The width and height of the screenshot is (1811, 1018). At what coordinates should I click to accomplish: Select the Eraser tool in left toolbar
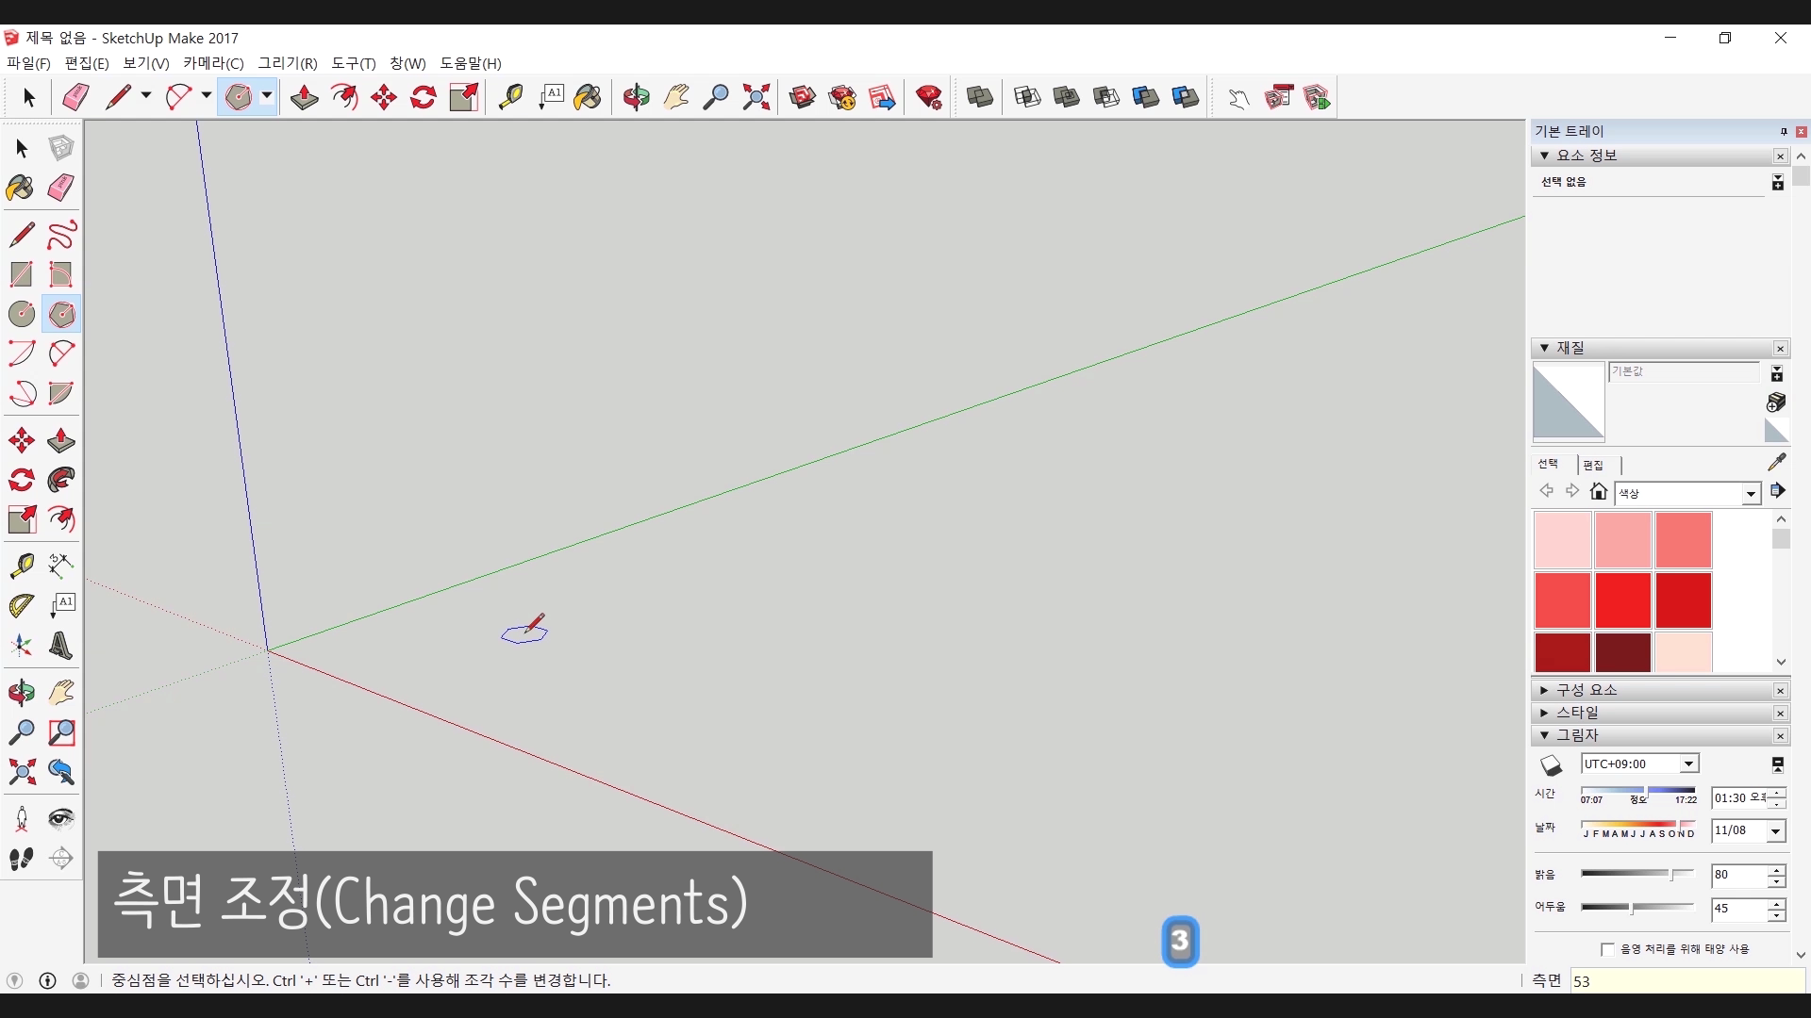60,188
